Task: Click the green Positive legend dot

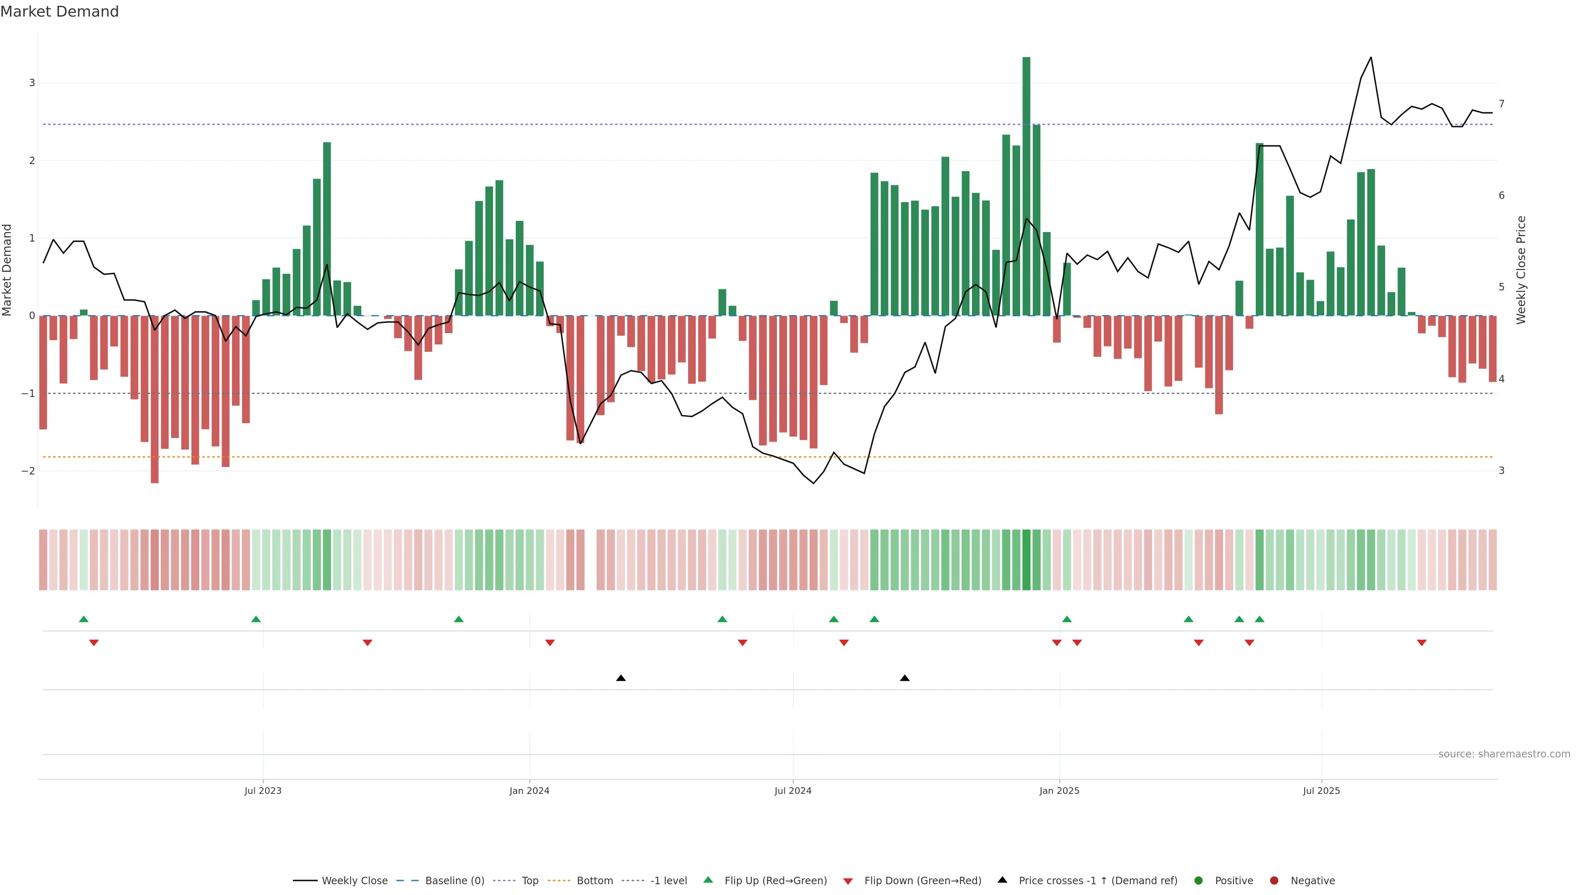Action: point(1199,880)
